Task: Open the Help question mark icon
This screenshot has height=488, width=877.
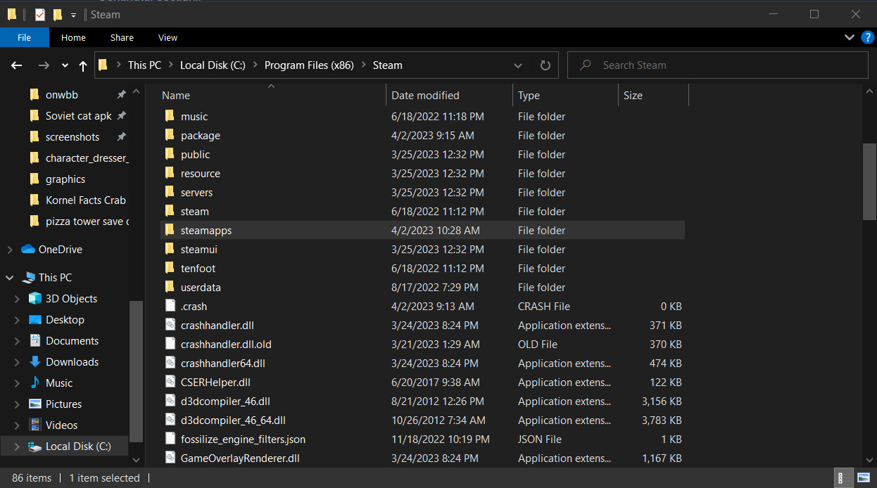Action: [x=867, y=37]
